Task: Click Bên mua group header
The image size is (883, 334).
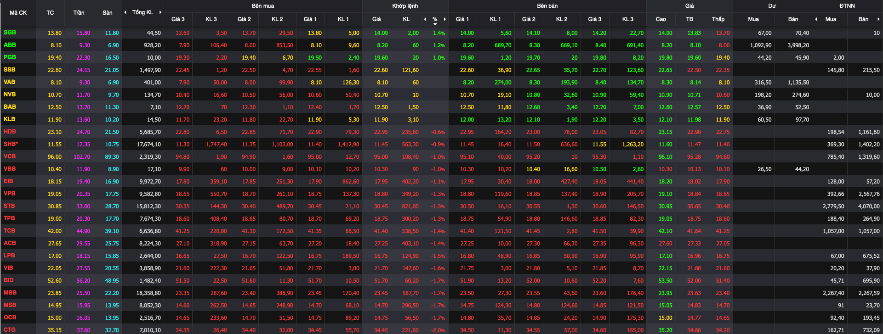Action: coord(263,6)
